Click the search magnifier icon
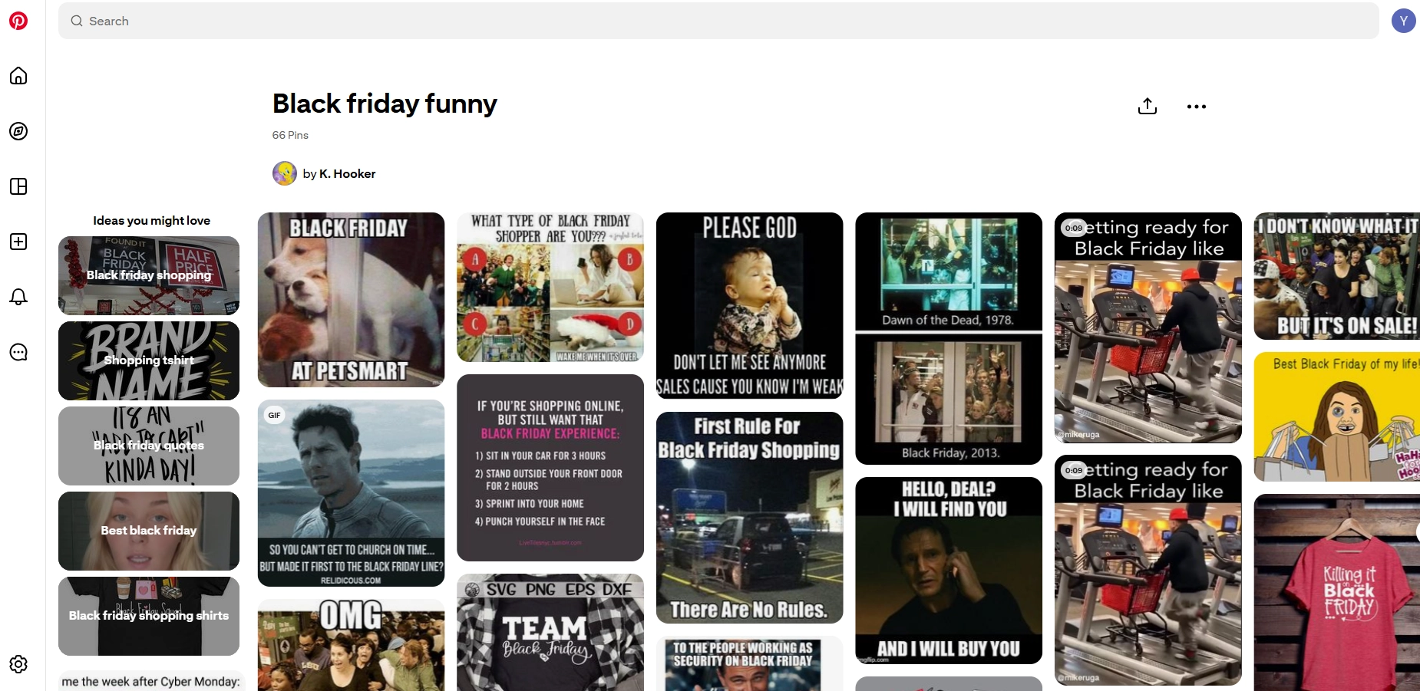 pos(76,21)
